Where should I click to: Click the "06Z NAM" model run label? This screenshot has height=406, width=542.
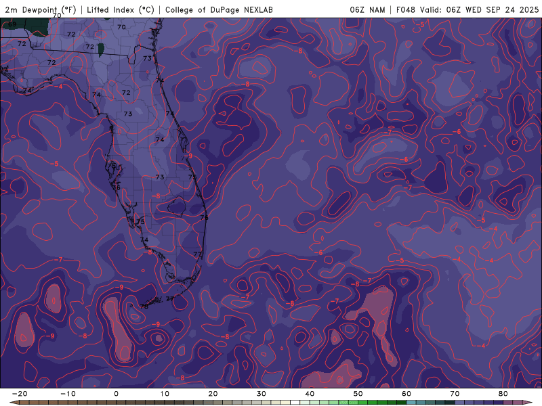(x=367, y=9)
